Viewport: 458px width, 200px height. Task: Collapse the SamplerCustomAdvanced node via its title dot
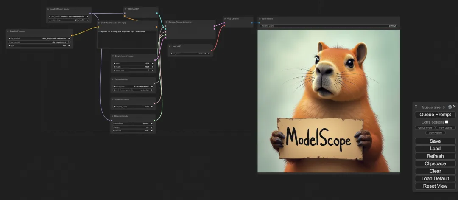coord(167,22)
